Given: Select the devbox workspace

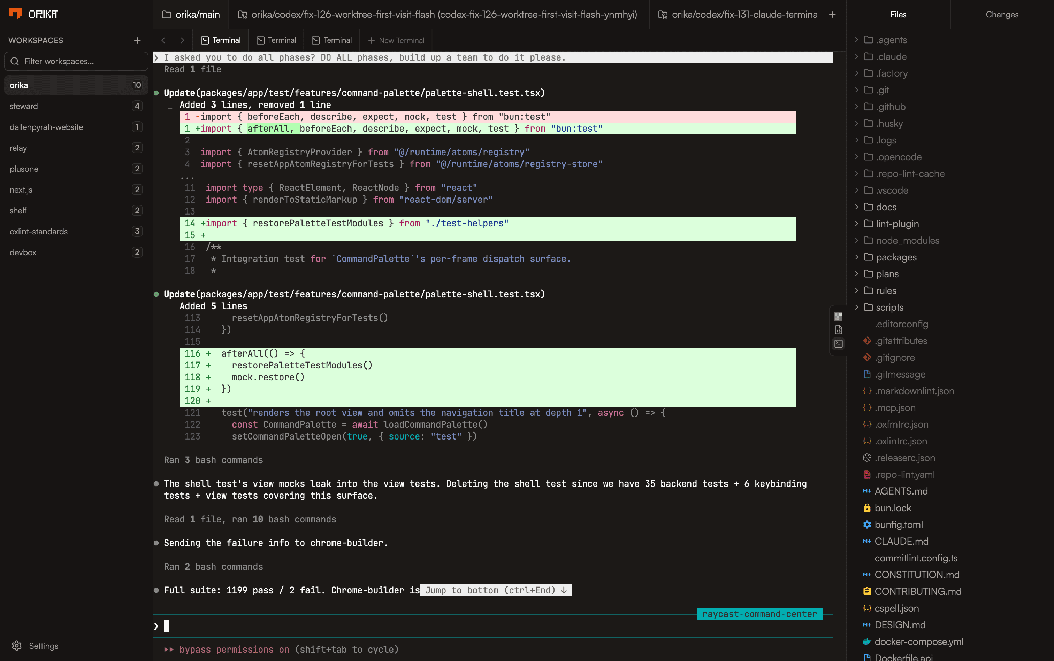Looking at the screenshot, I should (76, 252).
